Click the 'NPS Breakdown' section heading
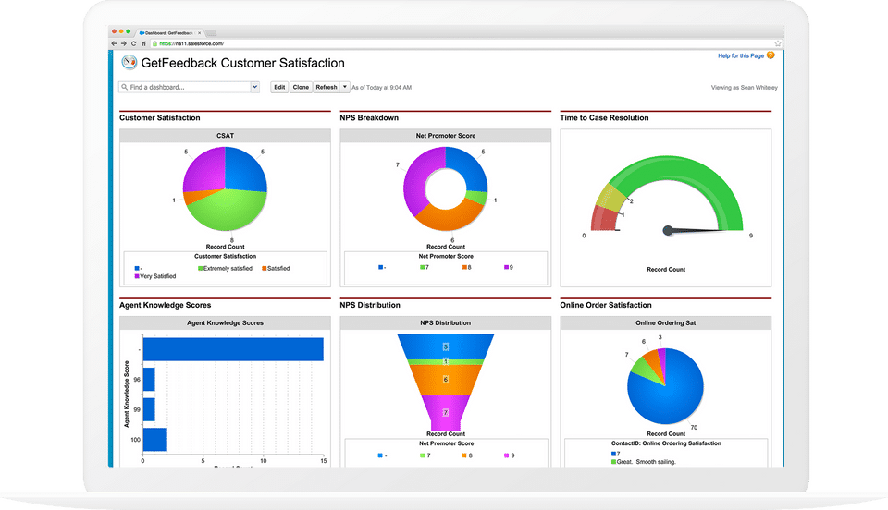The height and width of the screenshot is (510, 888). [x=369, y=117]
